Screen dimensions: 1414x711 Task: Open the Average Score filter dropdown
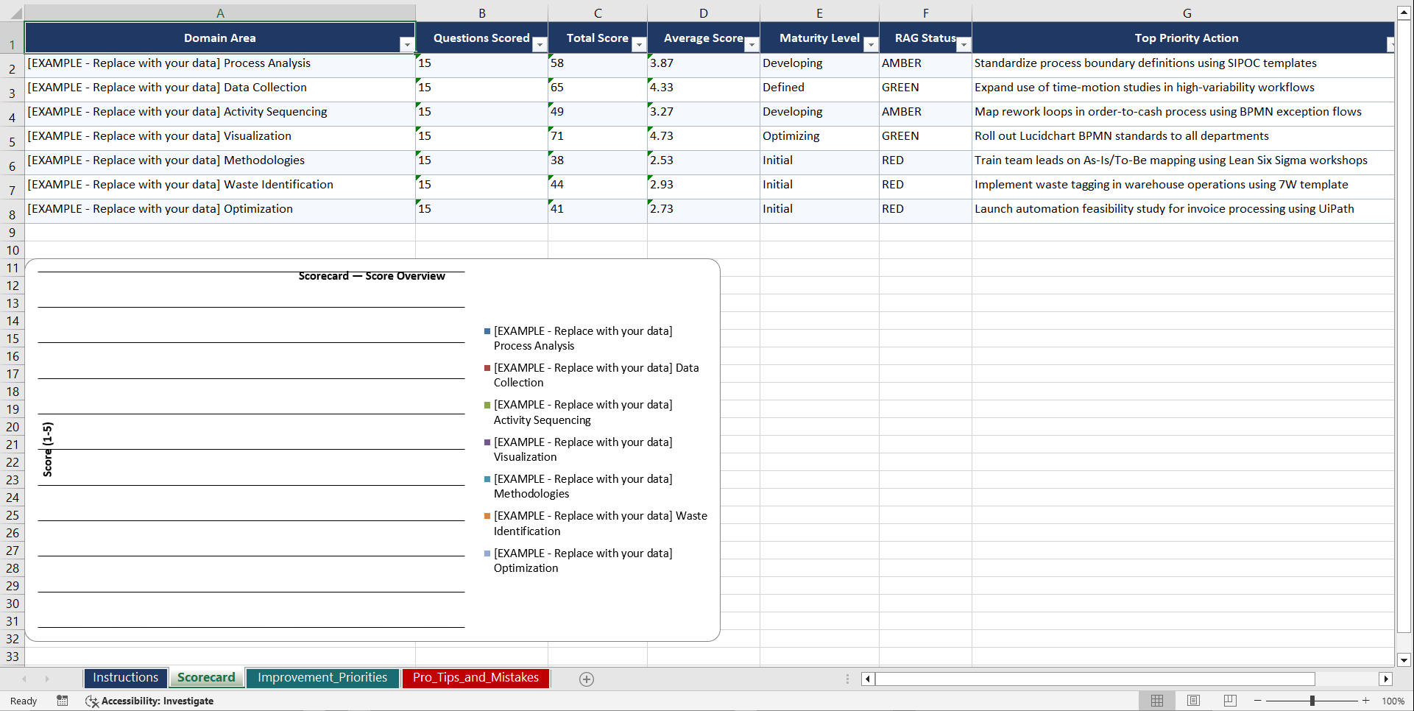pyautogui.click(x=752, y=45)
